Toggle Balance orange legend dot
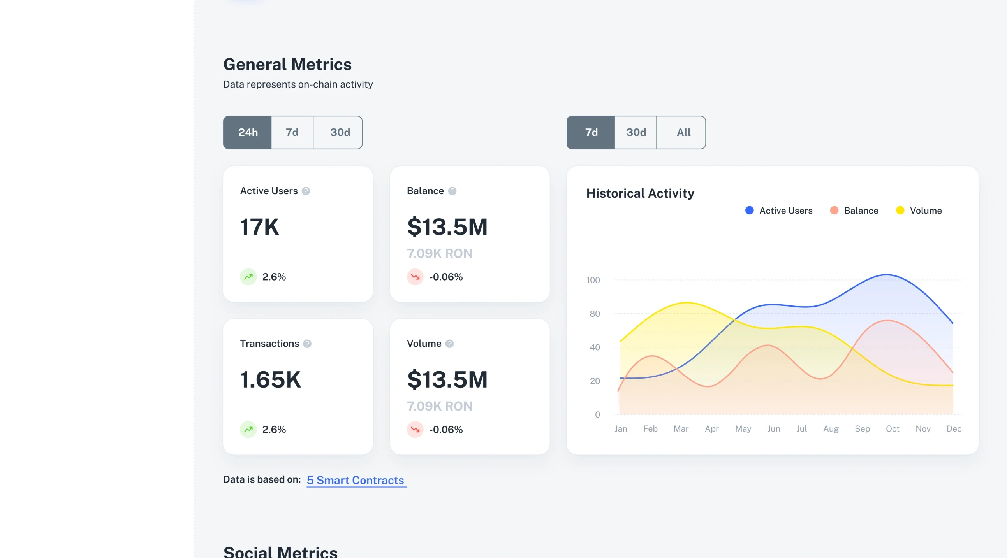Viewport: 1007px width, 558px height. pyautogui.click(x=834, y=211)
